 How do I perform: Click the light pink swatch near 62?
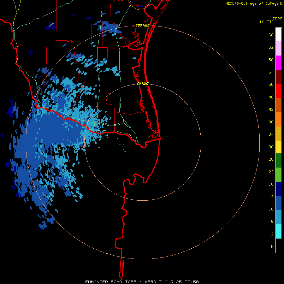click(x=279, y=48)
